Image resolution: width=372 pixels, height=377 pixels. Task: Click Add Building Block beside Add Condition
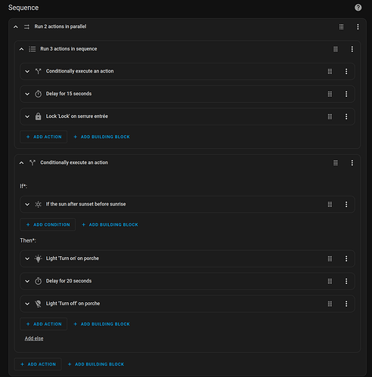pos(110,224)
